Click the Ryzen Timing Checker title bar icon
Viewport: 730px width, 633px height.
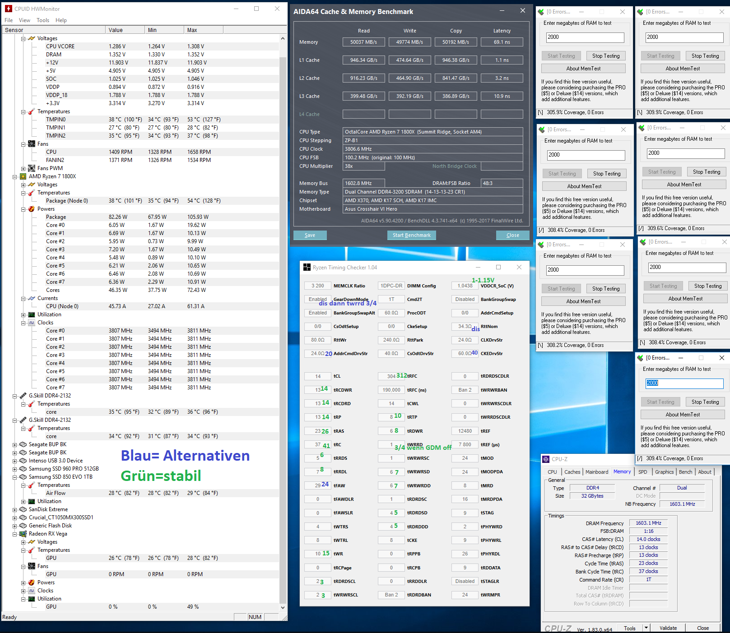click(x=307, y=267)
